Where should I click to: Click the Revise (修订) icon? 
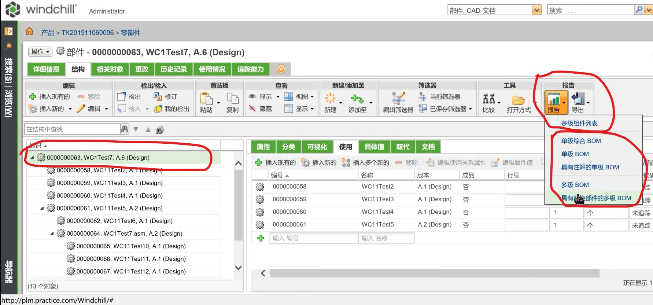[158, 96]
